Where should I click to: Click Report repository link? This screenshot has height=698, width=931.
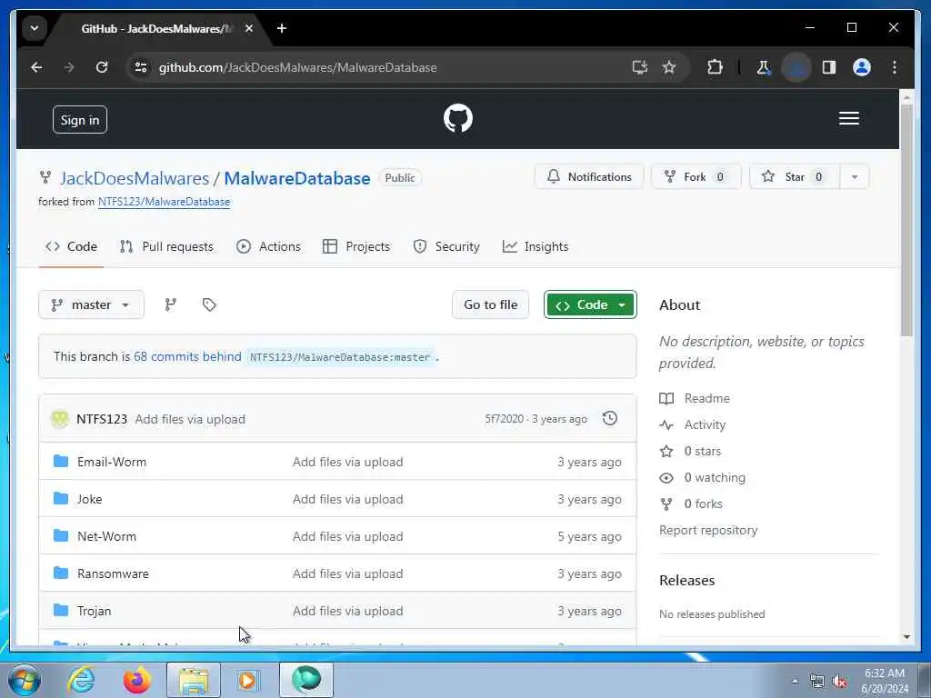point(708,530)
